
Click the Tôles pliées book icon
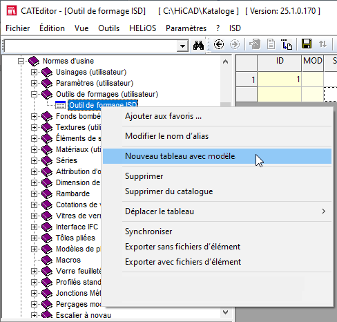[47, 238]
